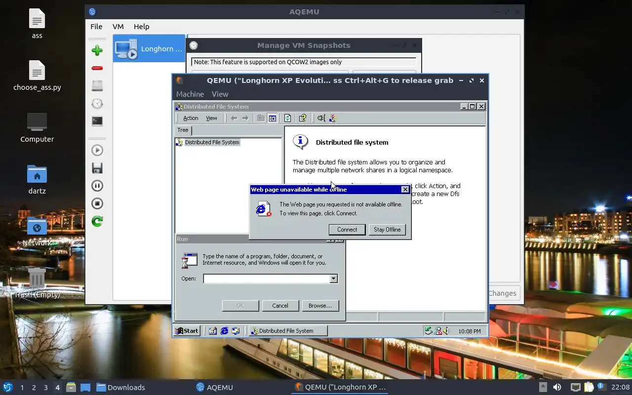Click the Help question-mark icon in DFS toolbar
Viewport: 632px width, 395px height.
303,118
